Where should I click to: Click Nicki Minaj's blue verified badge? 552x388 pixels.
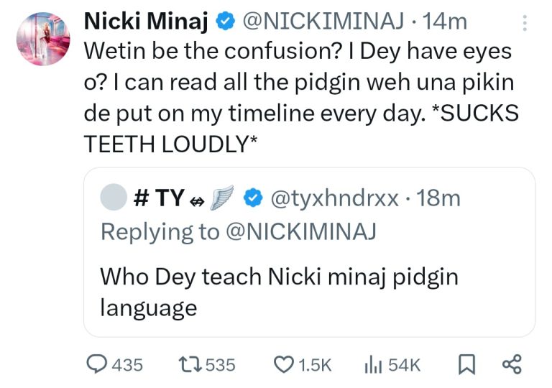(225, 23)
